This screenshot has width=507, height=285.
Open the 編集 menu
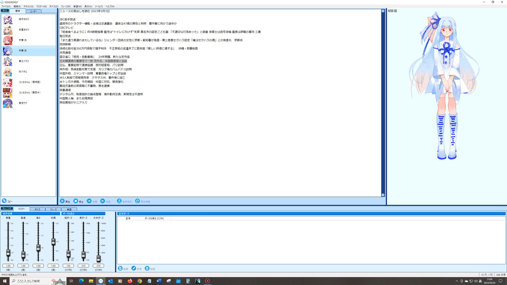(17, 6)
